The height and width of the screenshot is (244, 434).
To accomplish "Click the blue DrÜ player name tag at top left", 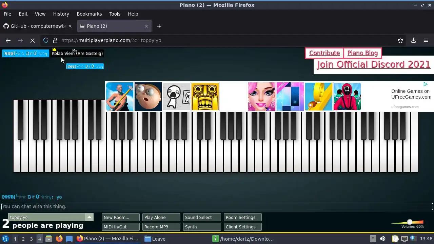I will 25,53.
